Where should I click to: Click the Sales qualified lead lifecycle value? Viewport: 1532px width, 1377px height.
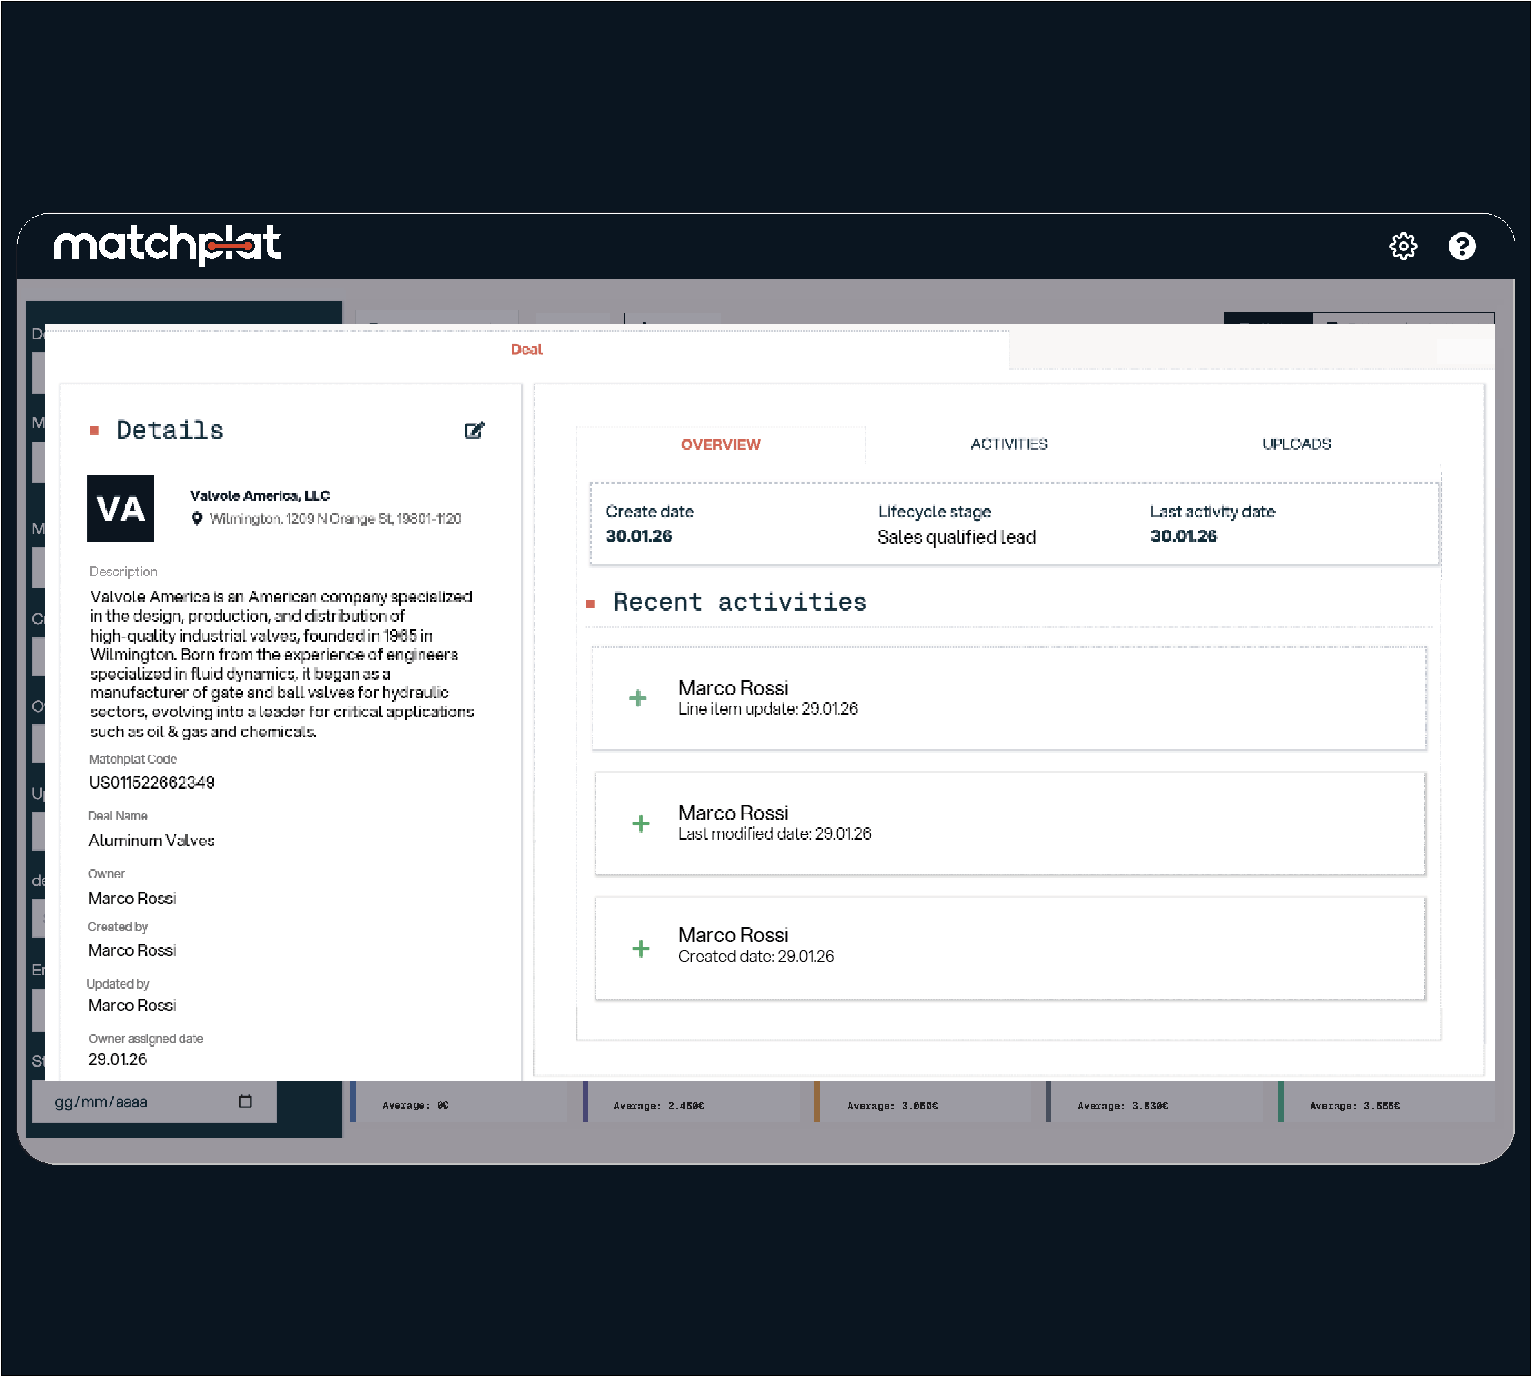[x=956, y=537]
